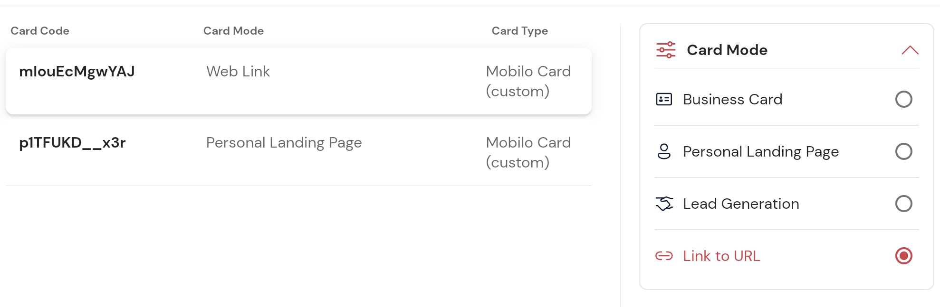Viewport: 940px width, 307px height.
Task: Click the Personal Landing Page person icon
Action: [x=664, y=151]
